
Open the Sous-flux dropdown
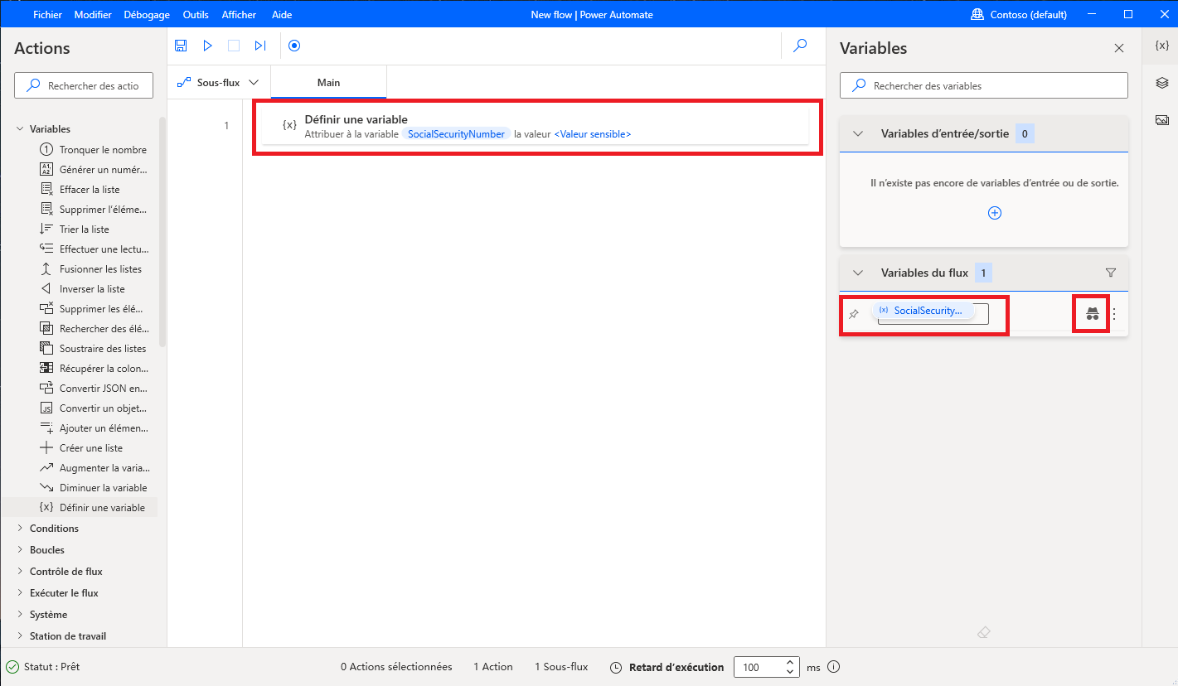coord(219,83)
